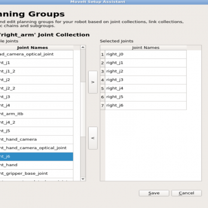Click the available joints scrollbar up arrow
208x208 pixels.
click(x=83, y=47)
